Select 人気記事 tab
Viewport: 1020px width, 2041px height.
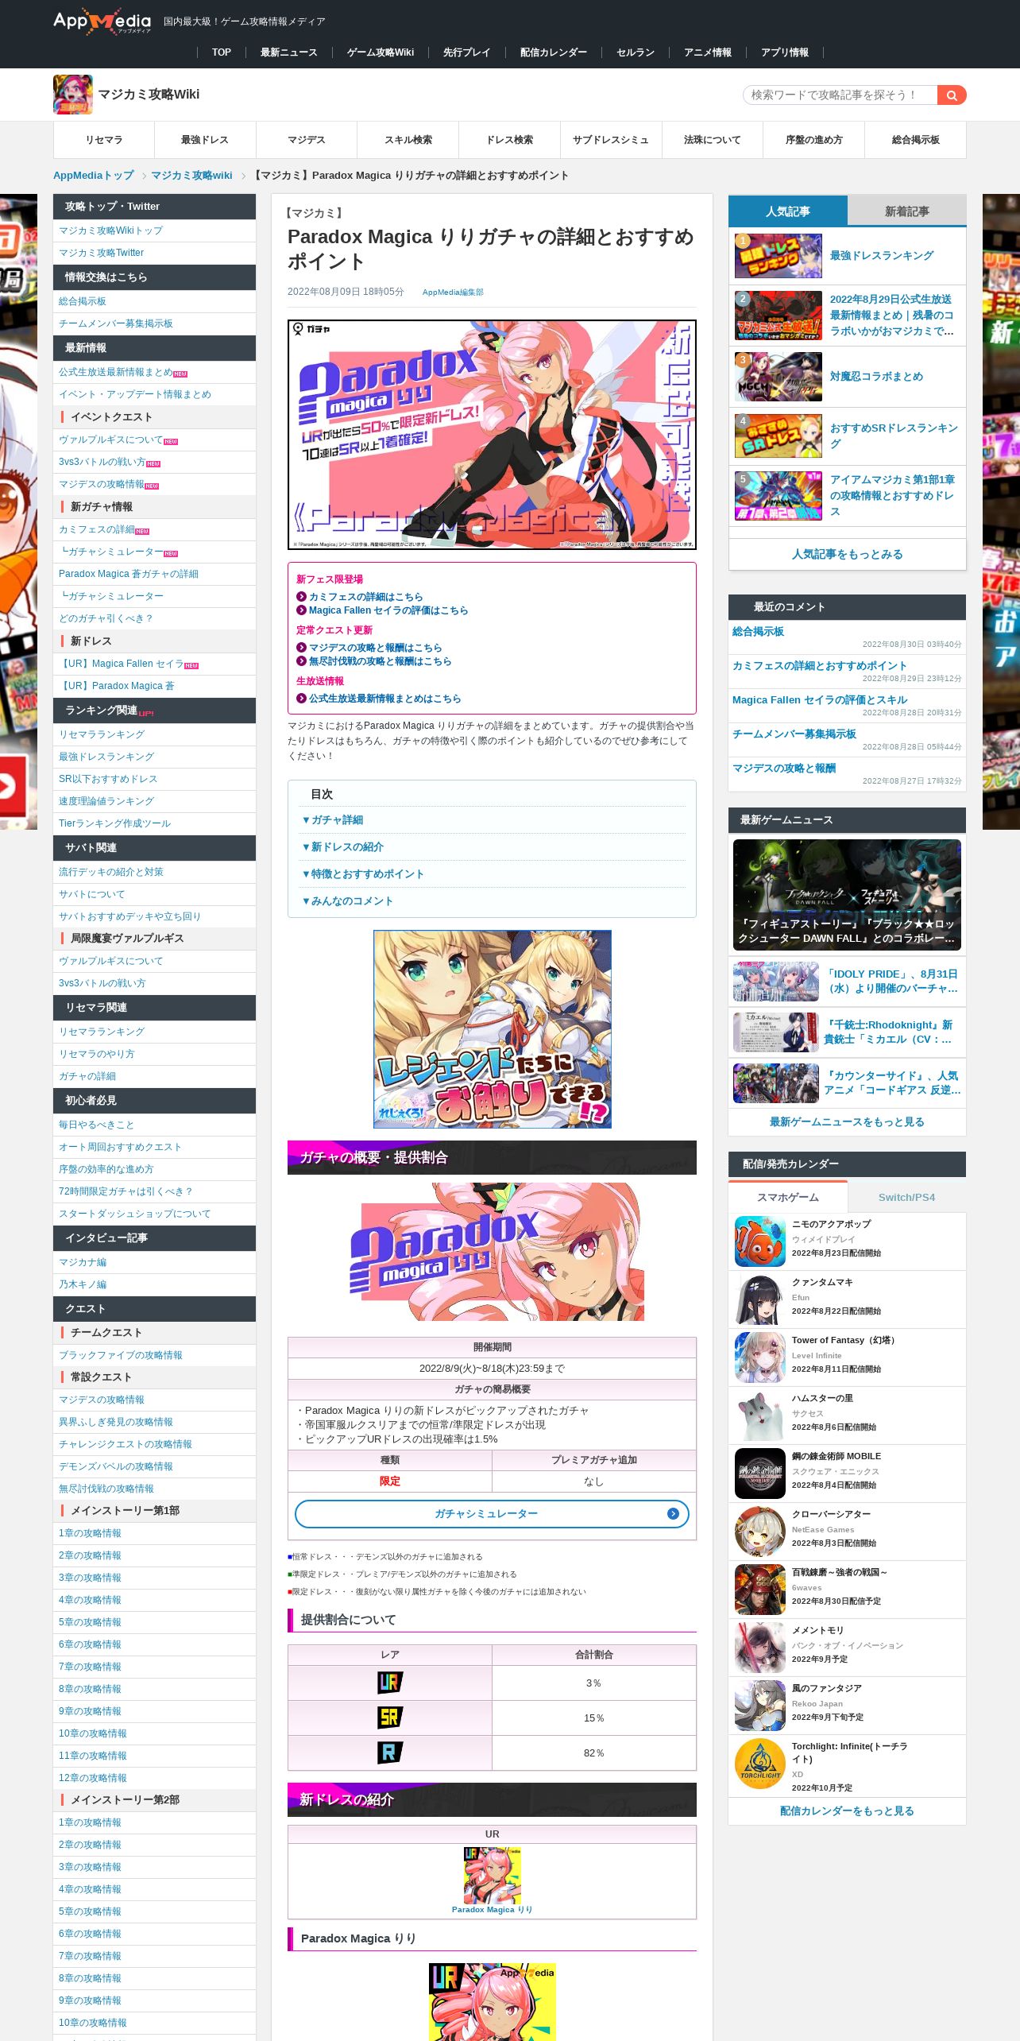tap(788, 211)
